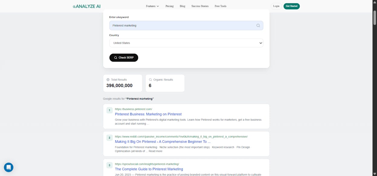Click the keyword input containing Pinterest marketing

(186, 25)
